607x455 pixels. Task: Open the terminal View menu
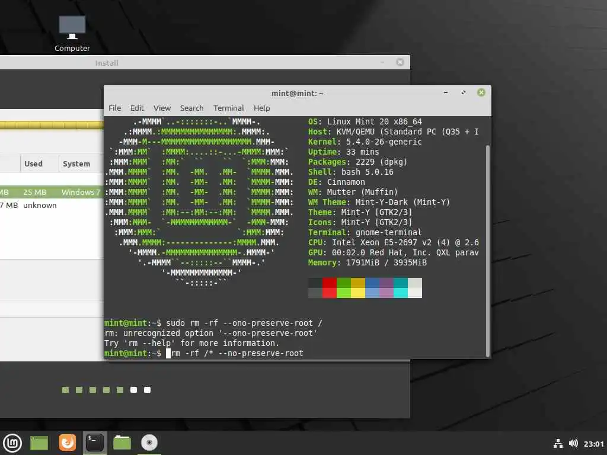pos(162,108)
